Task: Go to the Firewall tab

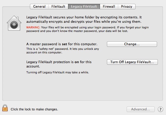Action: (109, 6)
